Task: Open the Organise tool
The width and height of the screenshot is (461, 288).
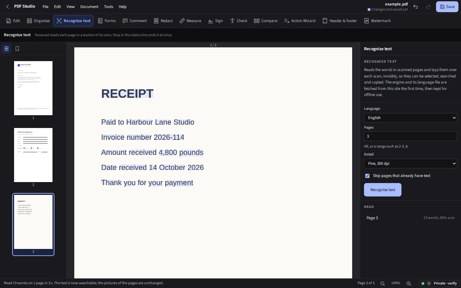Action: [38, 21]
